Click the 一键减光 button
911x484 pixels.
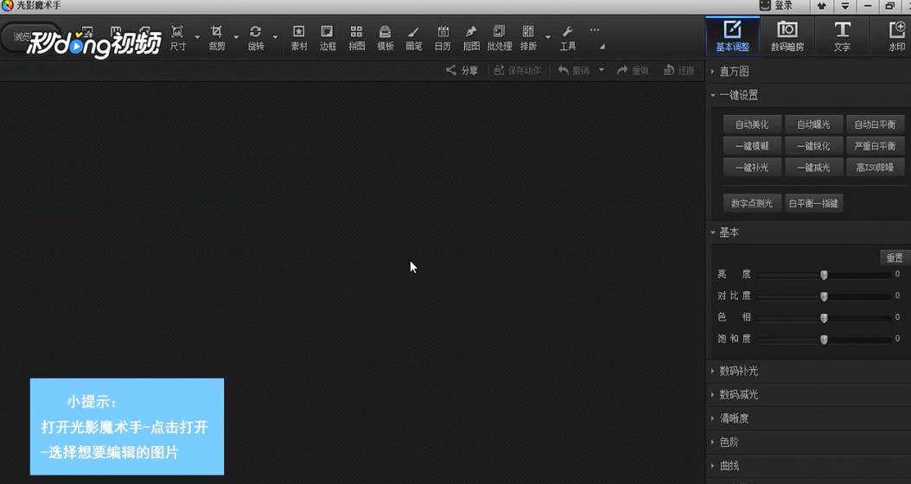coord(813,168)
